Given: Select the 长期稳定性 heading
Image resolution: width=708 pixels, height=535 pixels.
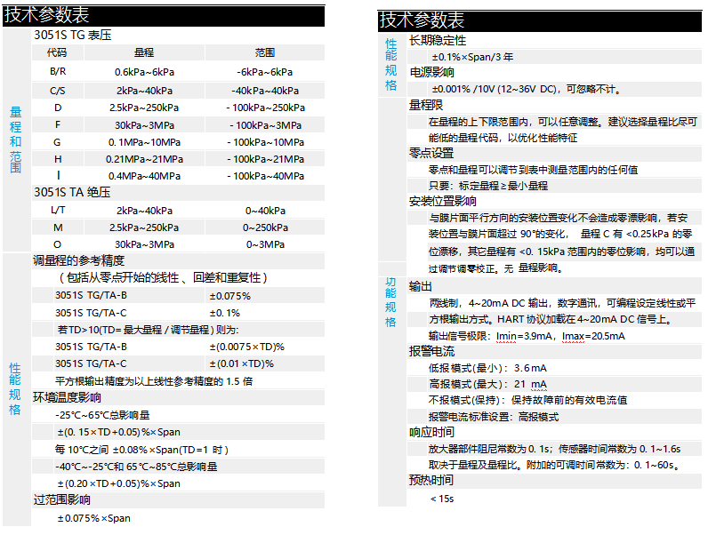Looking at the screenshot, I should [437, 41].
